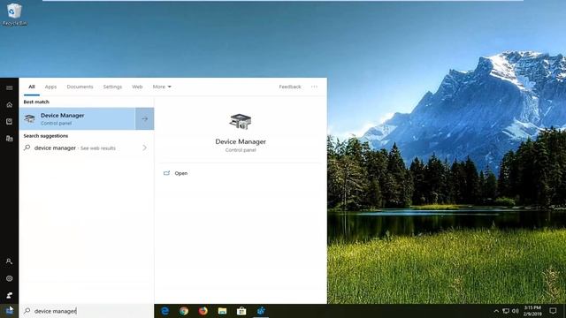566x318 pixels.
Task: Expand the hamburger menu in search sidebar
Action: [10, 87]
